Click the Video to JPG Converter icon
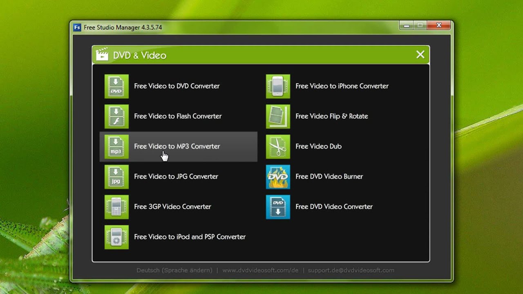Screen dimensions: 523x294 coord(116,177)
